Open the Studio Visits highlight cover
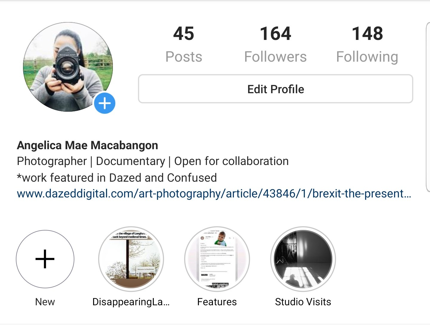430x327 pixels. coord(303,259)
